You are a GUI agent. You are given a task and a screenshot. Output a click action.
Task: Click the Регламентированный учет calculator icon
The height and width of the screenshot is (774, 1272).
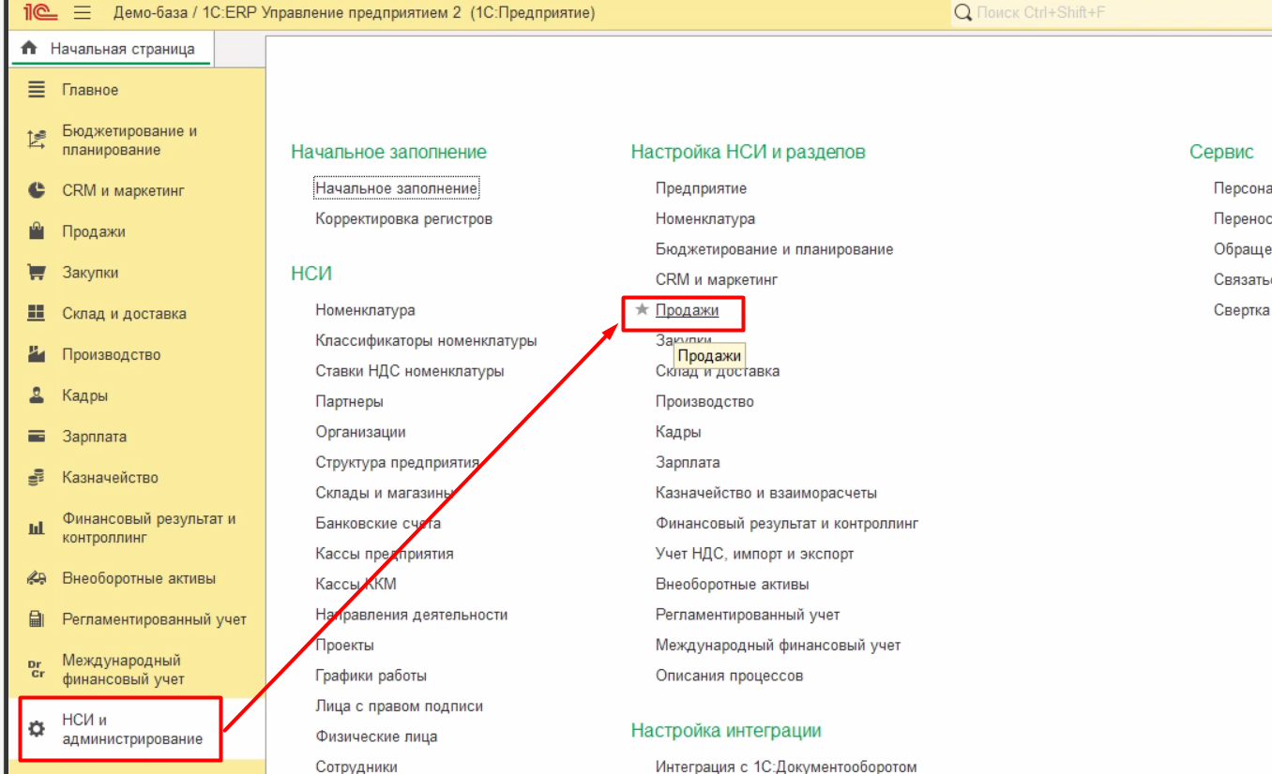(37, 619)
